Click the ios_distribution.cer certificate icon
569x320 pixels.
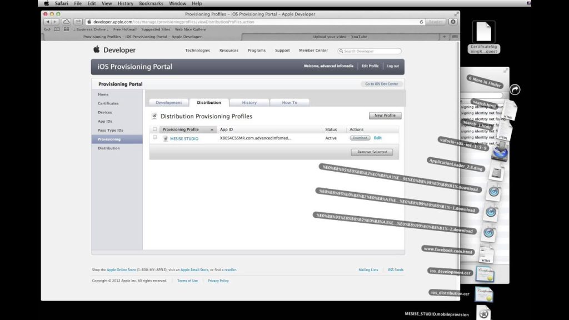click(484, 294)
